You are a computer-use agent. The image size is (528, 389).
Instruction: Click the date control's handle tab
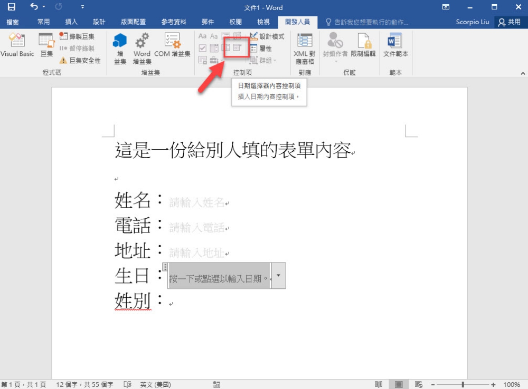click(x=165, y=267)
